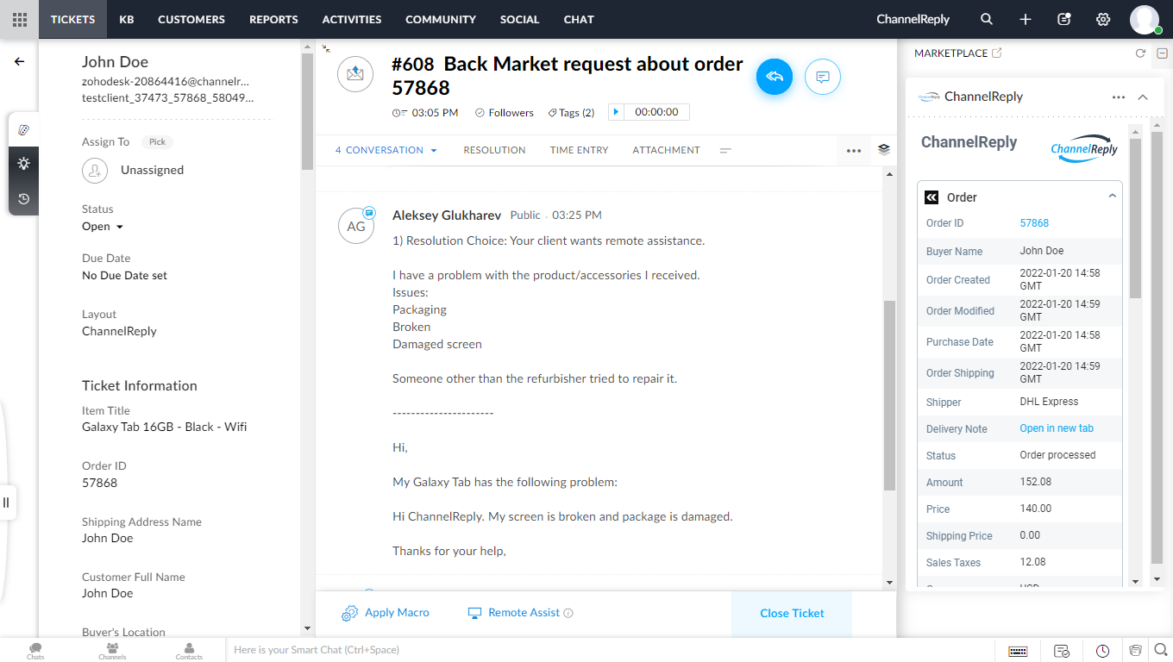Switch to the Resolution tab

494,150
